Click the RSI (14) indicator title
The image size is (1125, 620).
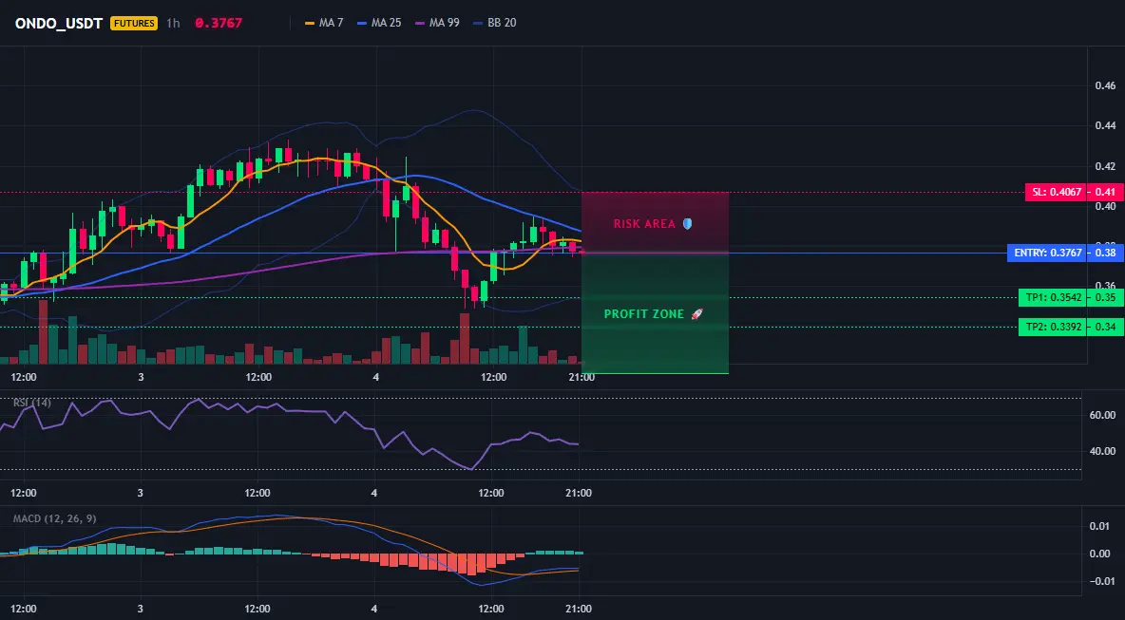[x=32, y=403]
